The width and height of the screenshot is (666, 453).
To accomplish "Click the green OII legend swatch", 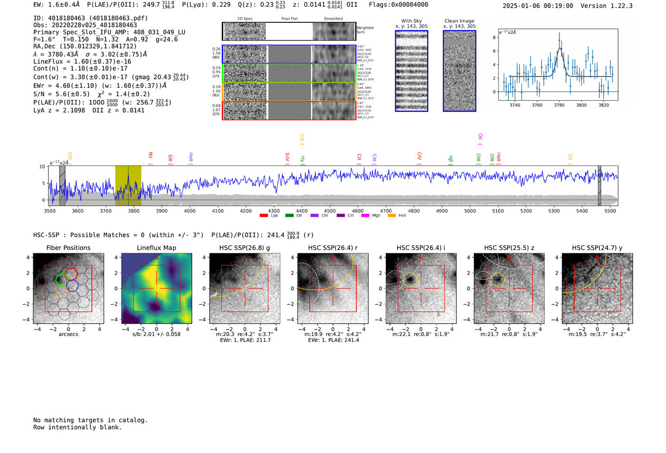I will [289, 215].
